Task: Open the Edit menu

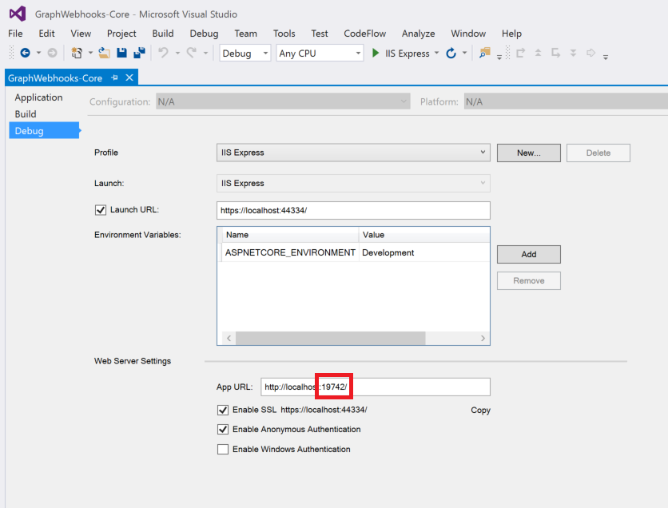Action: point(46,34)
